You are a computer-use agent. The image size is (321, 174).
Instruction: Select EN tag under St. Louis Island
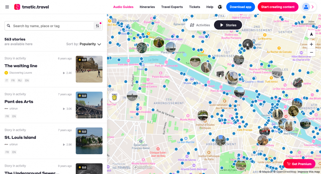coord(14,152)
